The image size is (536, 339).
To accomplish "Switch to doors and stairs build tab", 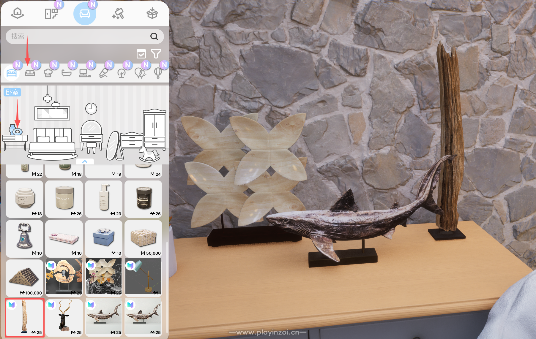I will [51, 13].
